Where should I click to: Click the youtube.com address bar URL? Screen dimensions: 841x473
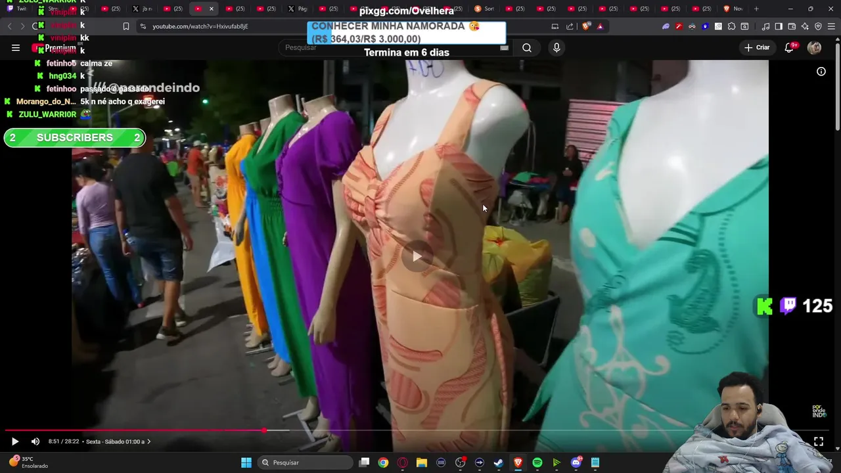click(200, 26)
